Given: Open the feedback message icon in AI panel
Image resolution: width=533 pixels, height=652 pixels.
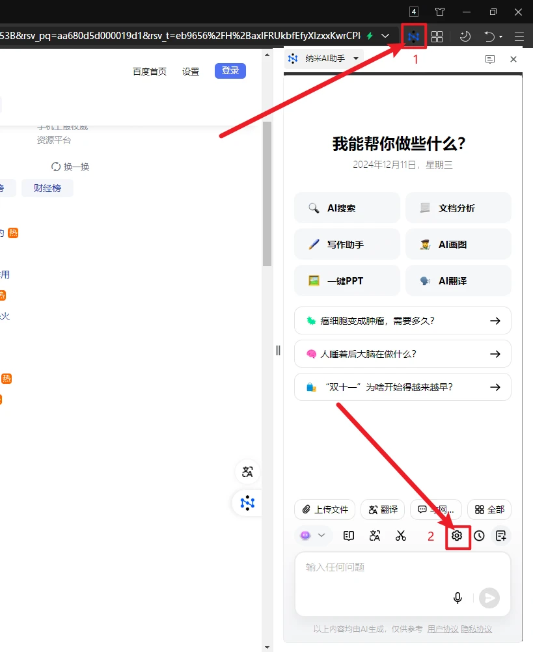Looking at the screenshot, I should (490, 59).
